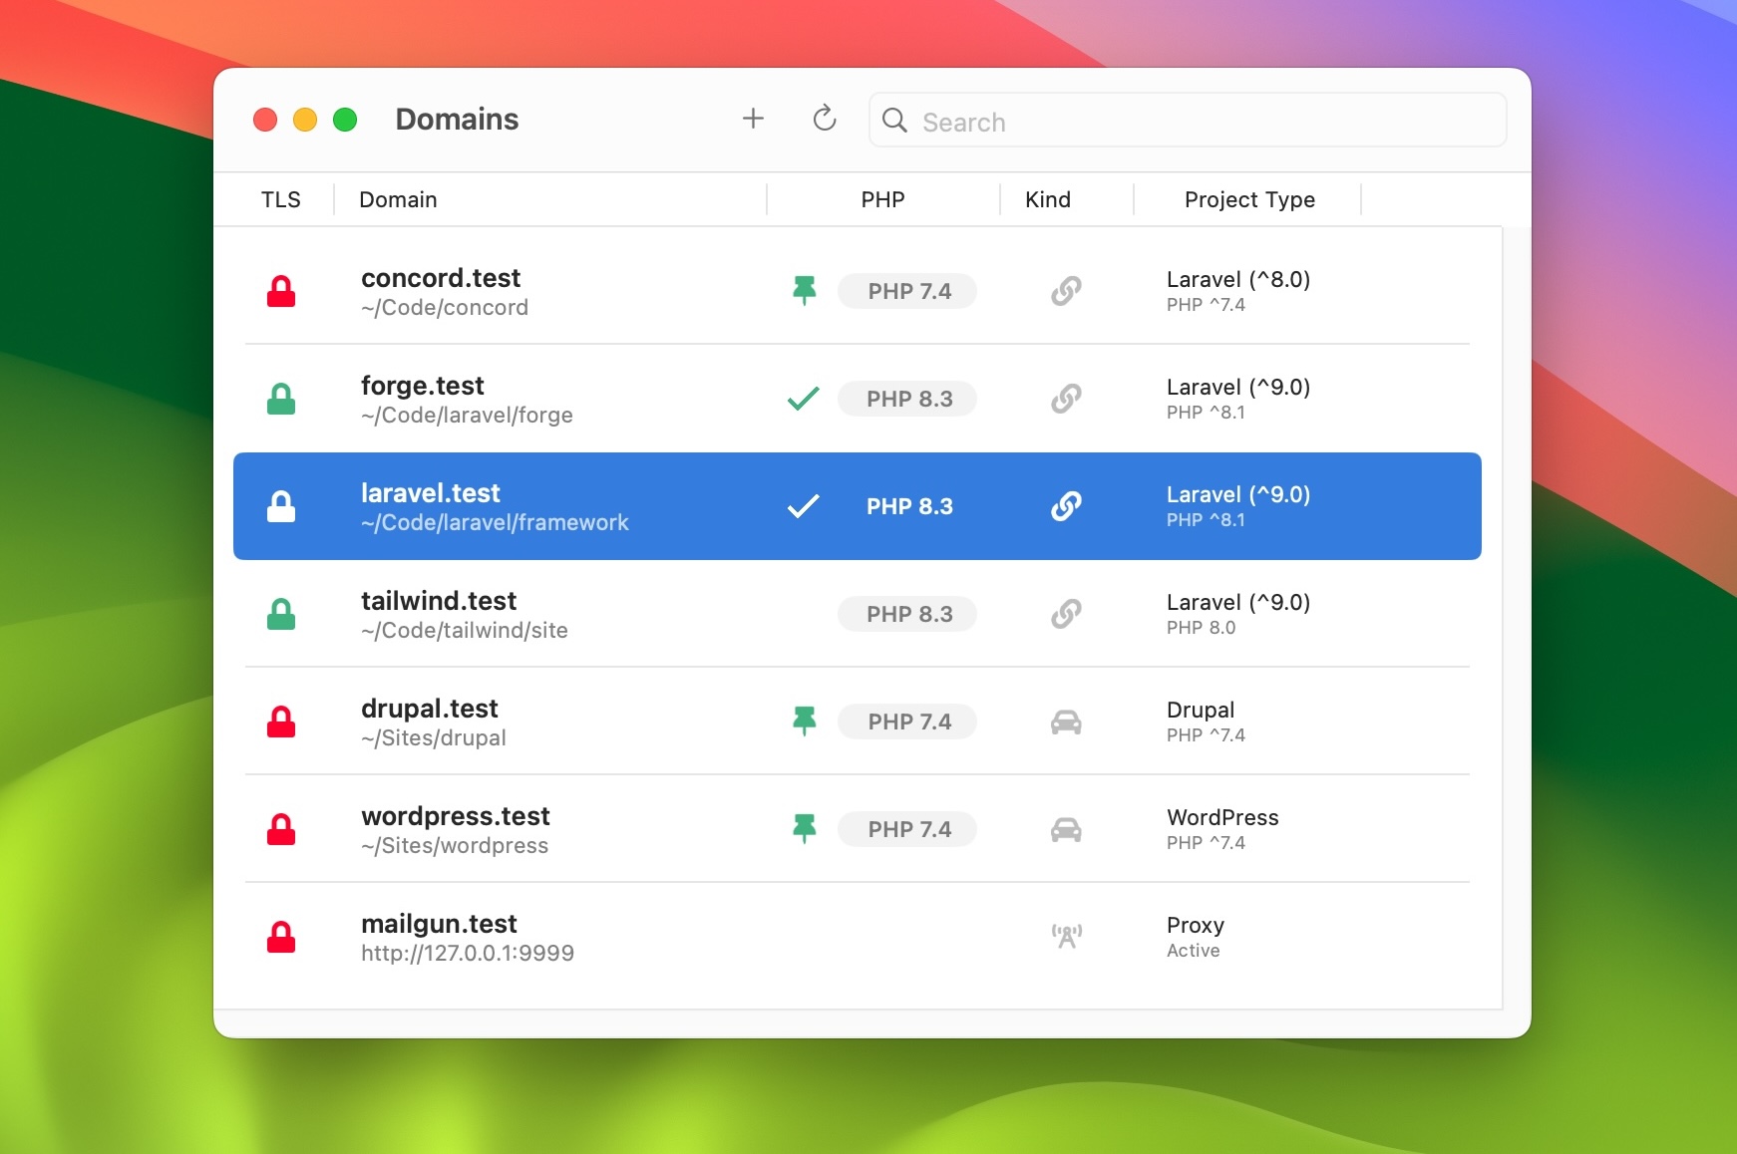Click the add domain plus icon
This screenshot has height=1154, width=1737.
pos(753,119)
